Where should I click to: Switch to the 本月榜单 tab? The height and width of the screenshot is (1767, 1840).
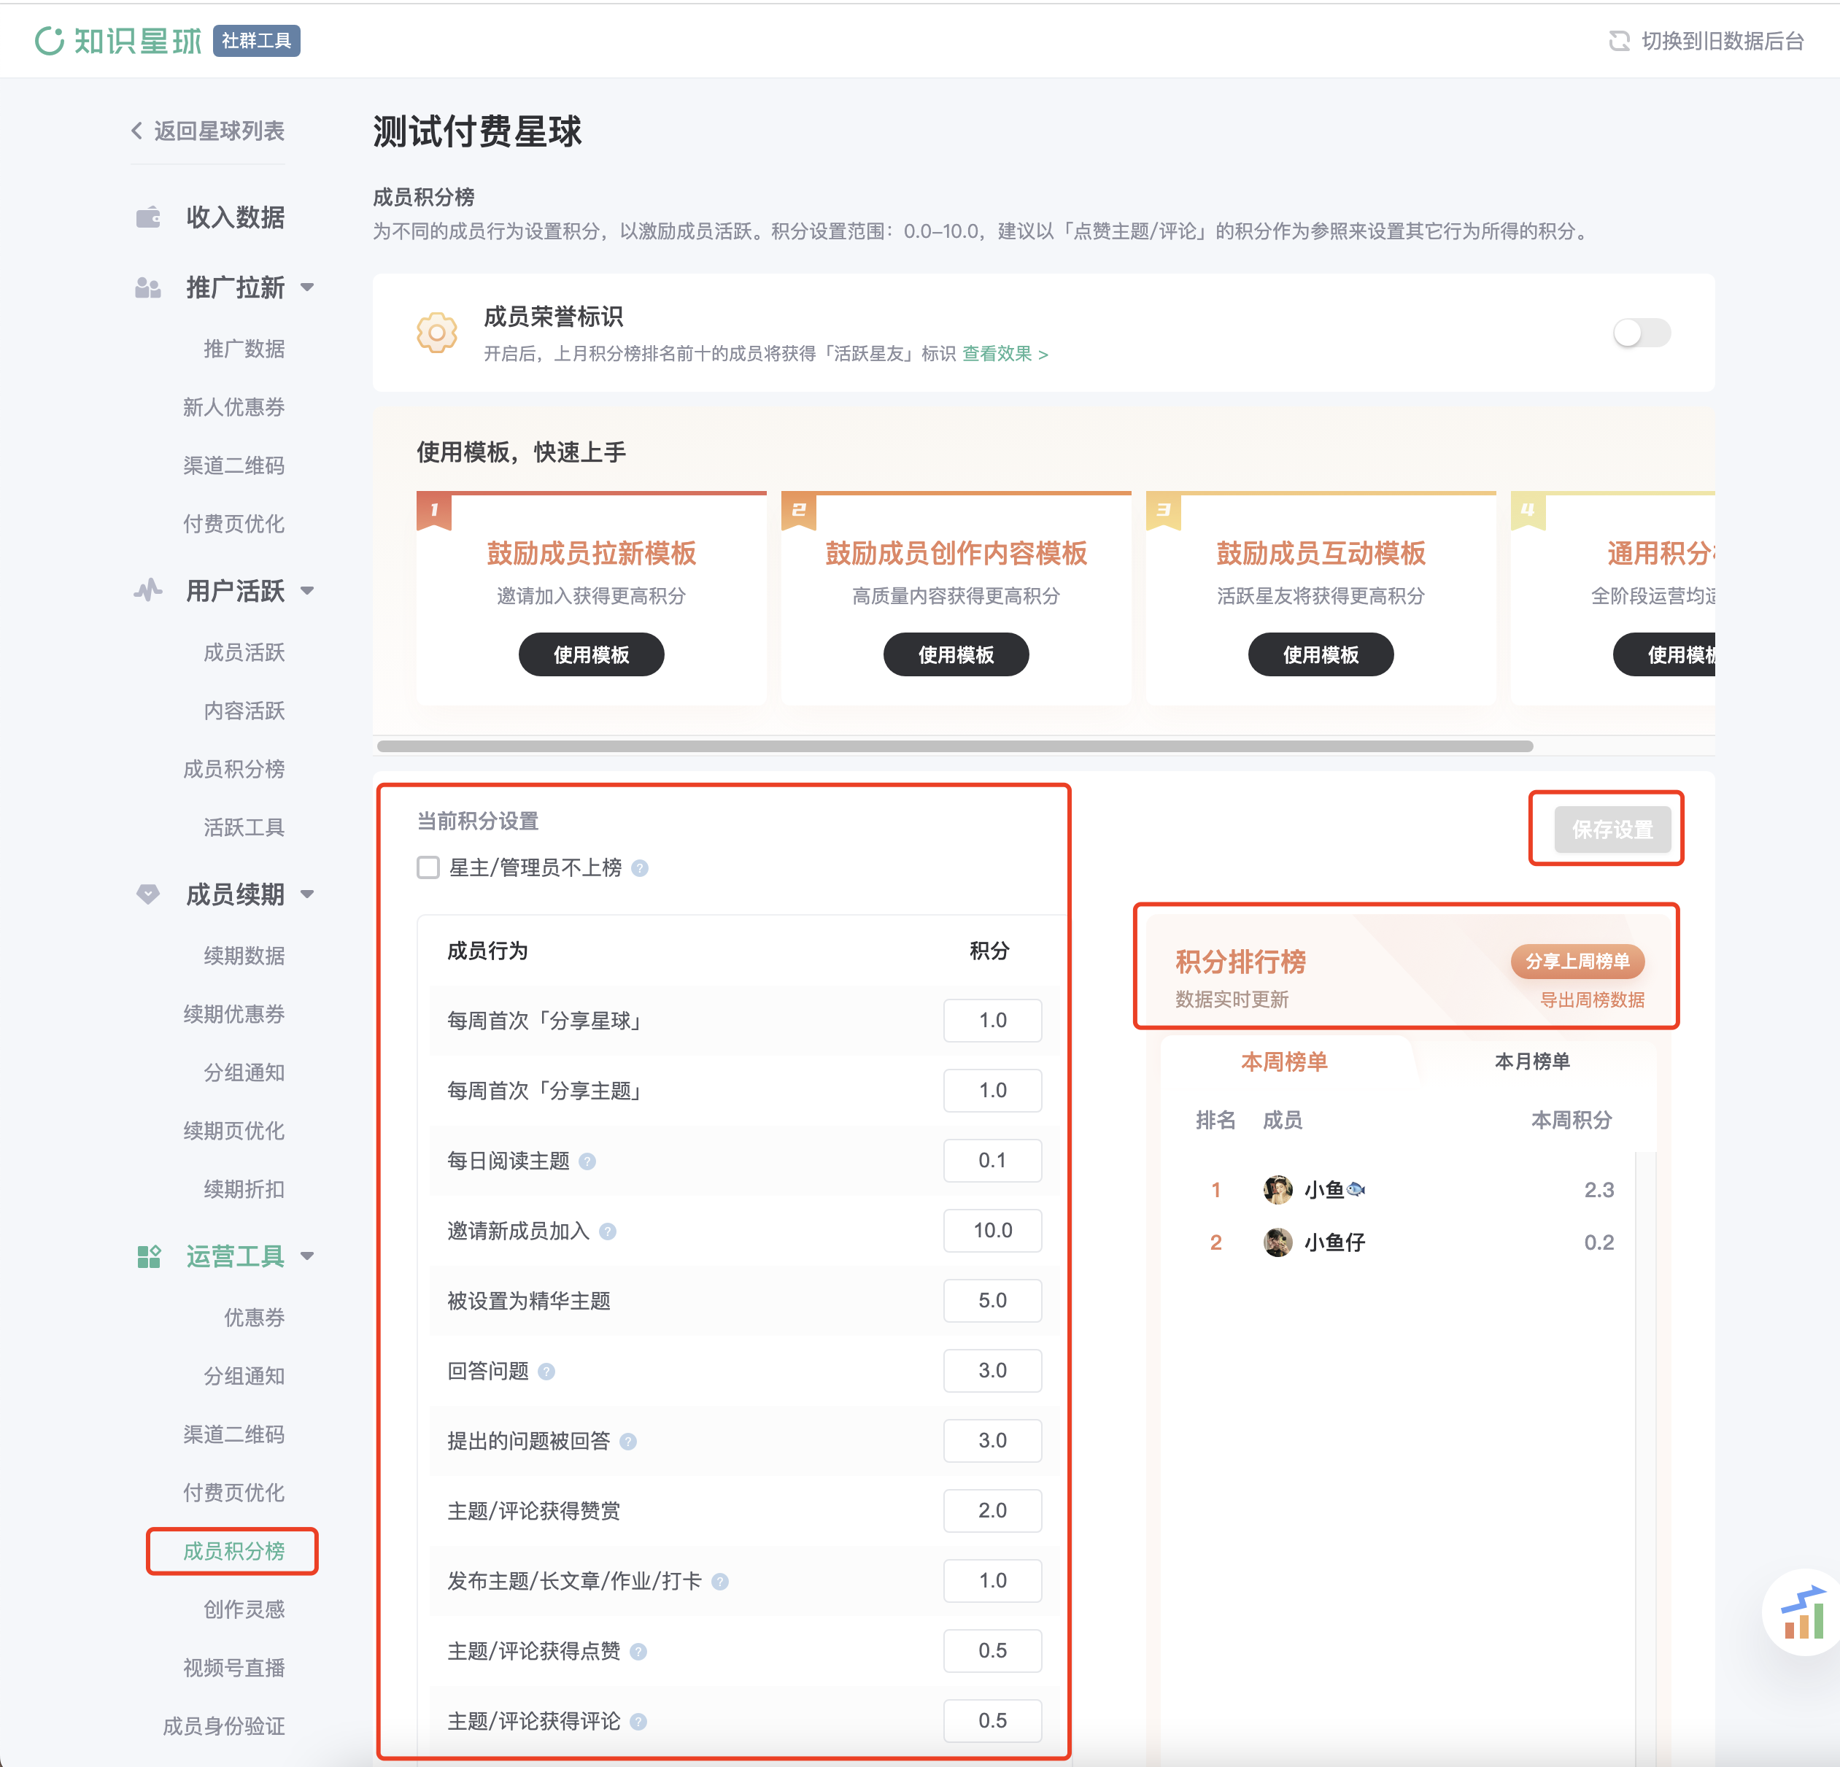point(1531,1061)
